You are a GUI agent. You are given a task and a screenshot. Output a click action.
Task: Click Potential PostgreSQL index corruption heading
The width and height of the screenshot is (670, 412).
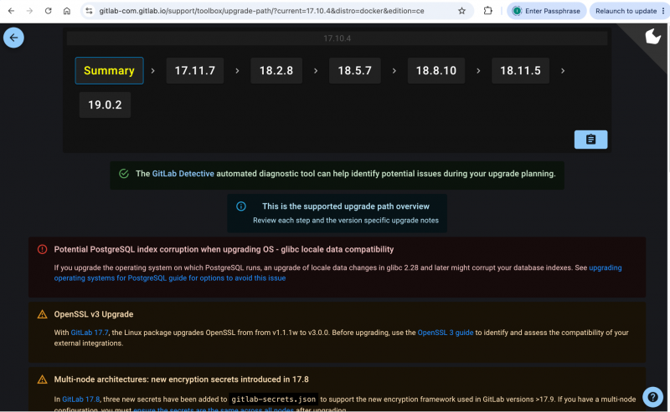click(224, 250)
